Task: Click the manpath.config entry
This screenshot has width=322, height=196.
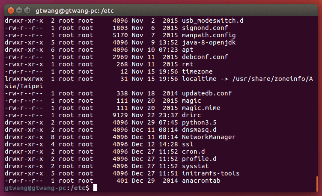Action: [x=203, y=35]
